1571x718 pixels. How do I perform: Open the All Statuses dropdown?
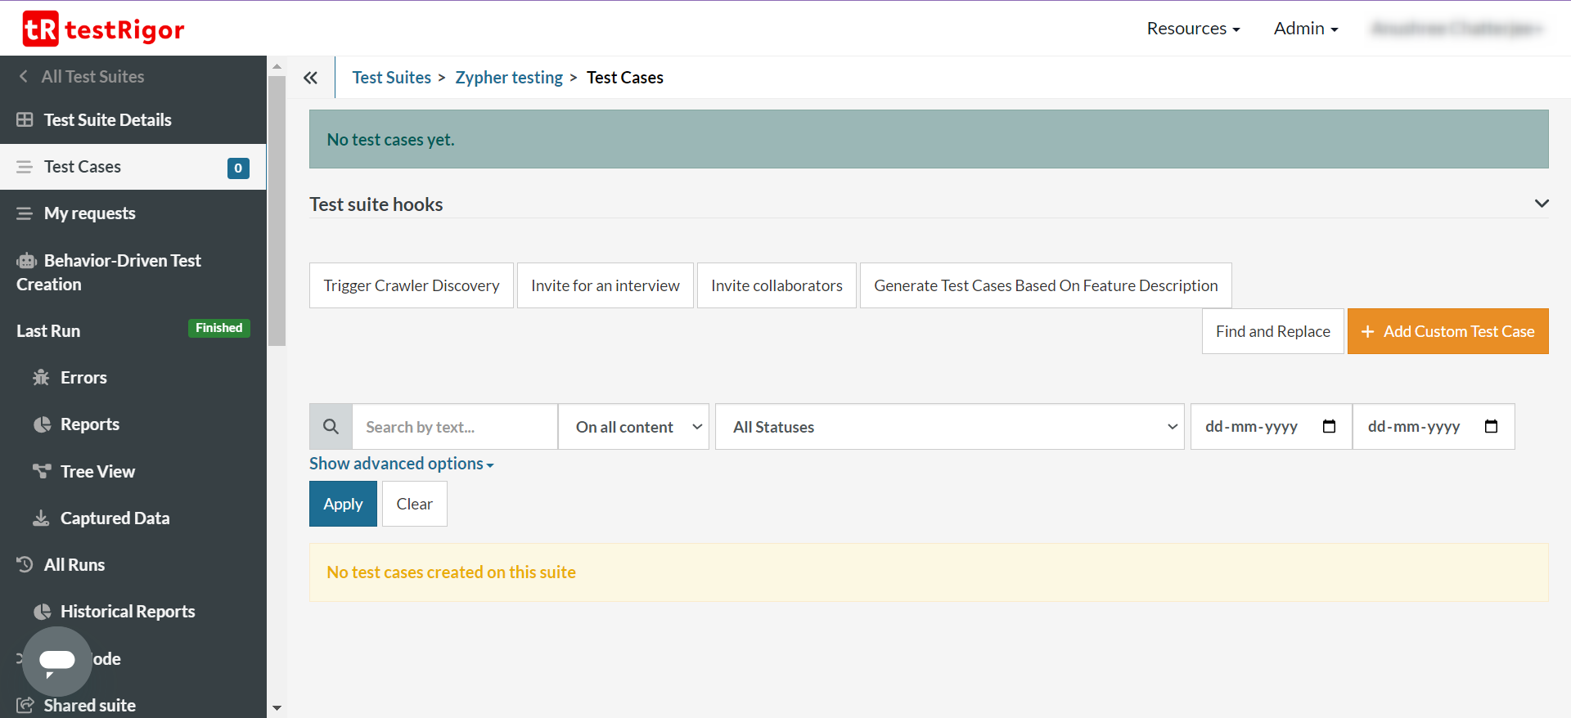pos(949,427)
